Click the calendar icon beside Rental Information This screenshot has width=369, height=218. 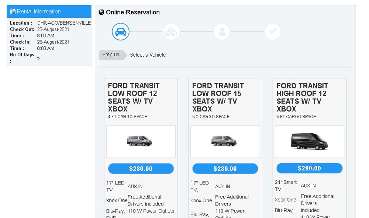tap(13, 11)
